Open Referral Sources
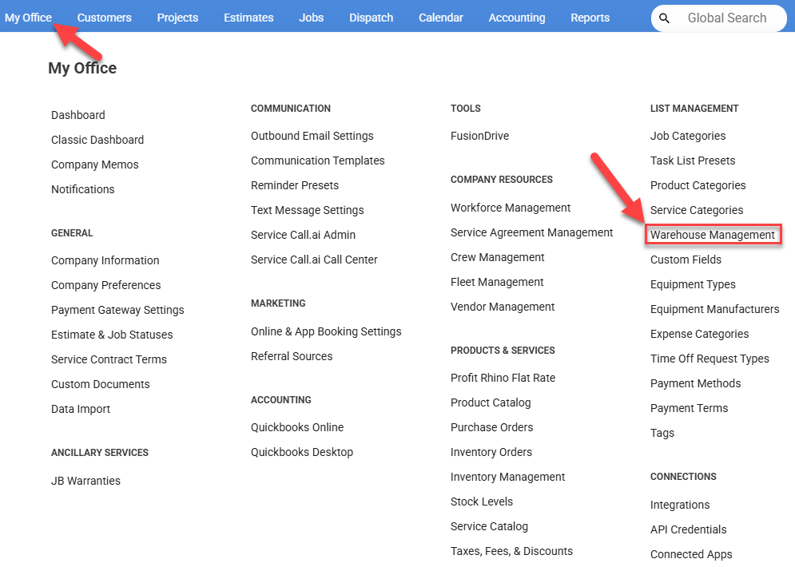Image resolution: width=795 pixels, height=567 pixels. [x=292, y=356]
